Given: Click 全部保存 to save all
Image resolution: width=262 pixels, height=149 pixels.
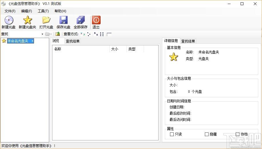Looking at the screenshot, I should (81, 22).
